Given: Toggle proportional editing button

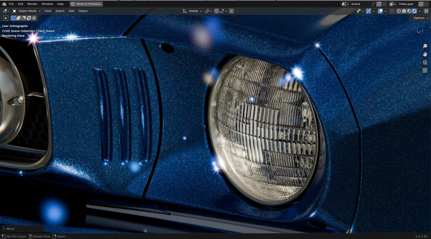Looking at the screenshot, I should [x=231, y=11].
